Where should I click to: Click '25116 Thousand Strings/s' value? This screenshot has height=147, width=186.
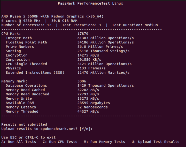(x=103, y=51)
